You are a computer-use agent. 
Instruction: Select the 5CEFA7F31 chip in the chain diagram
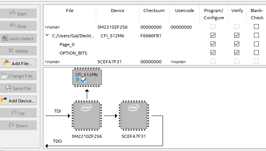click(134, 116)
